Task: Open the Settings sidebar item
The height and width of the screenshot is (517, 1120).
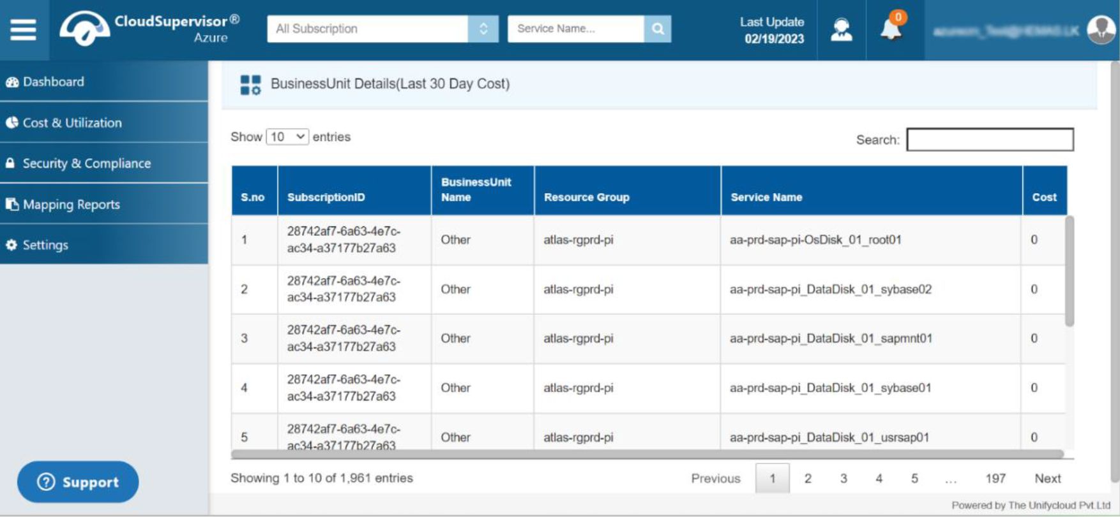Action: (x=104, y=245)
